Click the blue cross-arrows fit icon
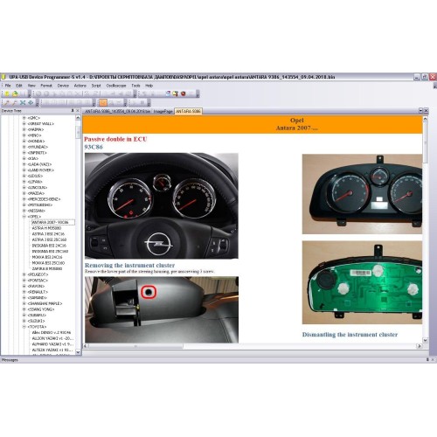Image resolution: width=437 pixels, height=437 pixels. [23, 102]
